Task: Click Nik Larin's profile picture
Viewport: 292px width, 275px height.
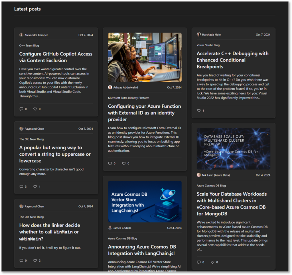Action: coord(199,175)
